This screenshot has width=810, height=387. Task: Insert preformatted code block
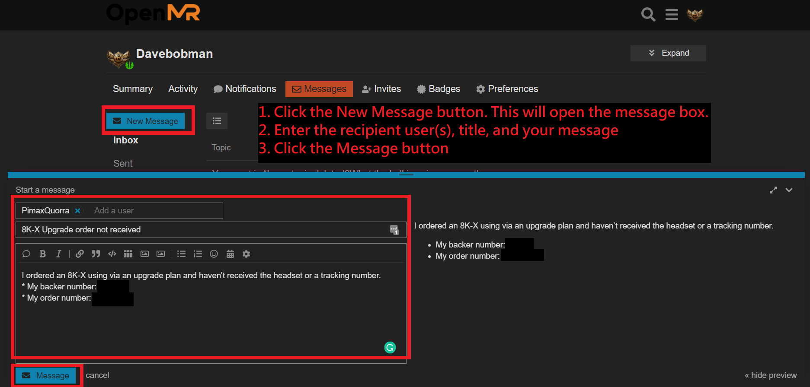(x=112, y=254)
